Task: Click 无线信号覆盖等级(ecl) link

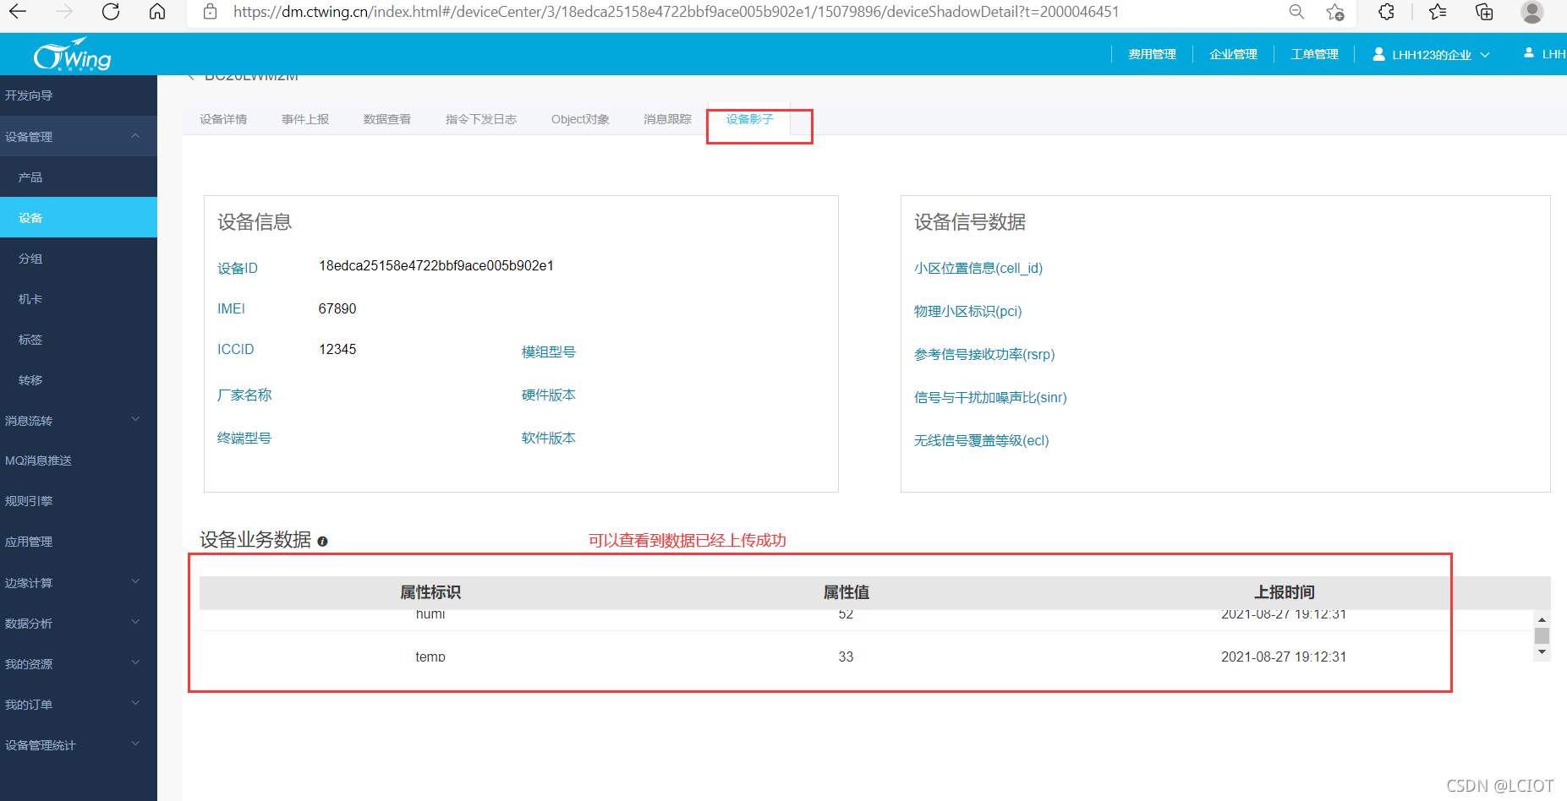Action: coord(982,440)
